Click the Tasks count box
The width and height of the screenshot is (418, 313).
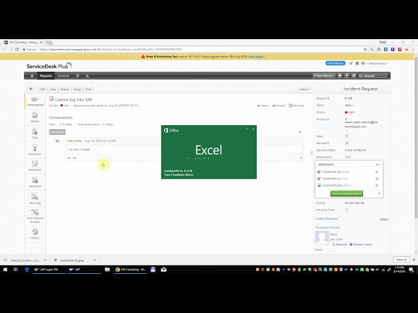(x=347, y=136)
